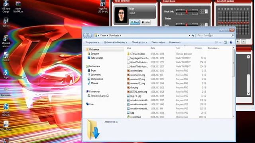Toggle the Listen button in the voice changer

click(145, 22)
